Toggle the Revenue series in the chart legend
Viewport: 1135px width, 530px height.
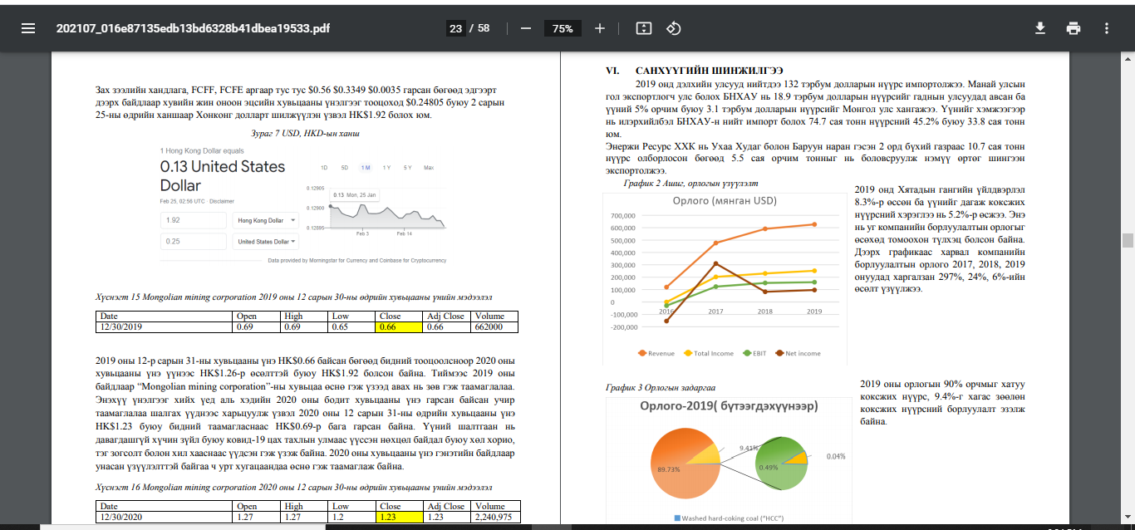[x=655, y=353]
